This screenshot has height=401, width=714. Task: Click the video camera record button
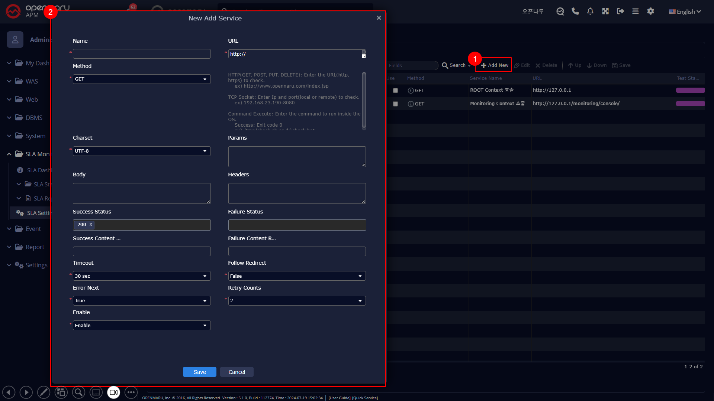(113, 392)
